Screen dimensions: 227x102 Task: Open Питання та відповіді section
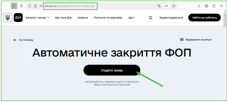[108, 18]
